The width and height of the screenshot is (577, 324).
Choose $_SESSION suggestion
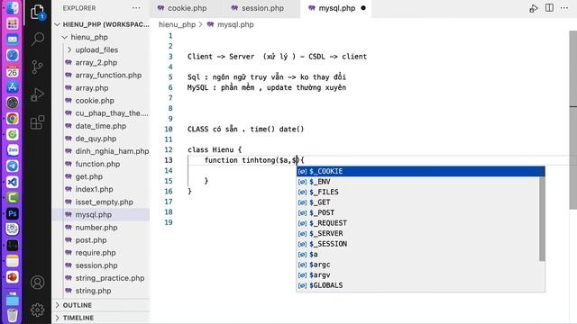point(418,244)
